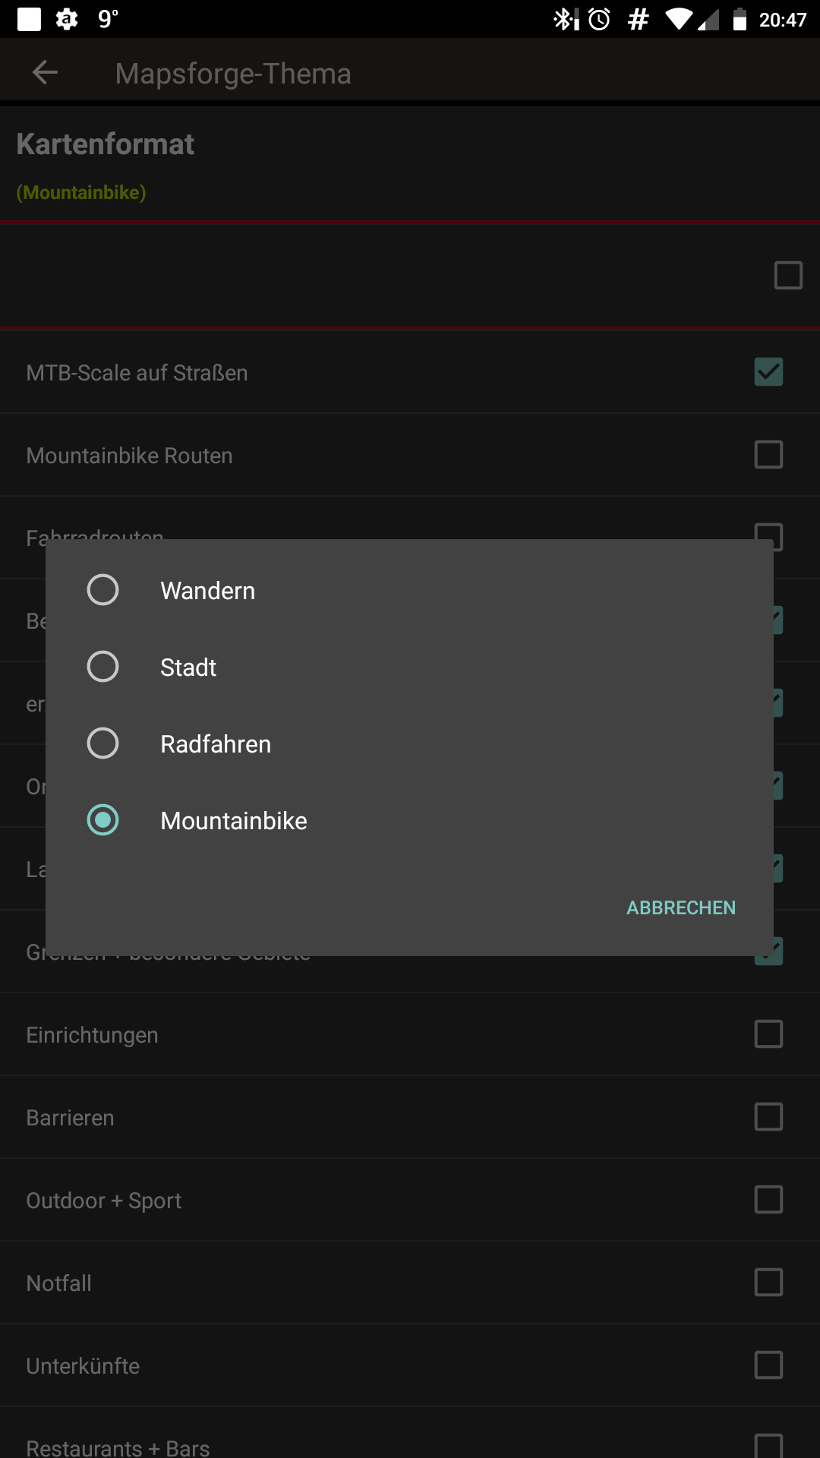Select the Mountainbike radio option

click(103, 820)
